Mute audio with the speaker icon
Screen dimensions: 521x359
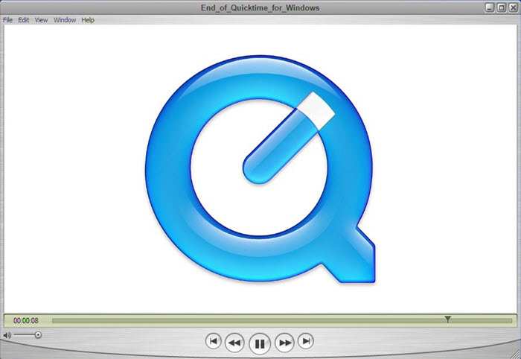(x=7, y=335)
